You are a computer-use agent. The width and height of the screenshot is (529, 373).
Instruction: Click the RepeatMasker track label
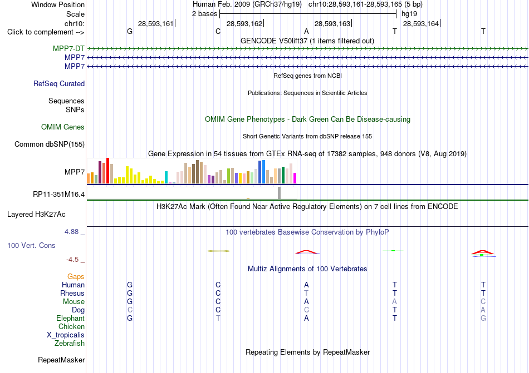pyautogui.click(x=61, y=360)
